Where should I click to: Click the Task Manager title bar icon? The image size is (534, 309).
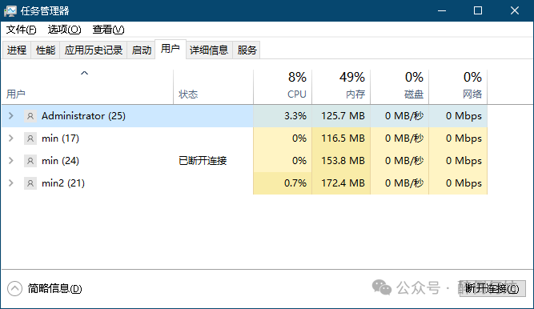(x=10, y=11)
